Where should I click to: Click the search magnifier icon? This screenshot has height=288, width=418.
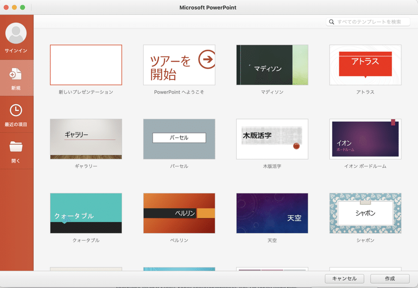(x=331, y=22)
